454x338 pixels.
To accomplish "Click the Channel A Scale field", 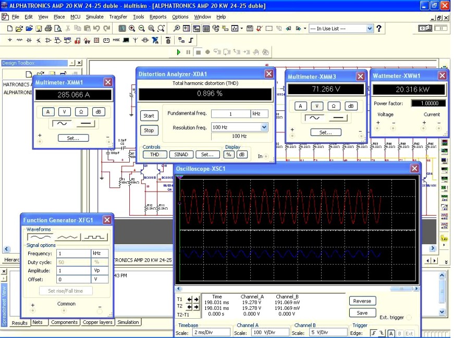I will click(x=271, y=332).
